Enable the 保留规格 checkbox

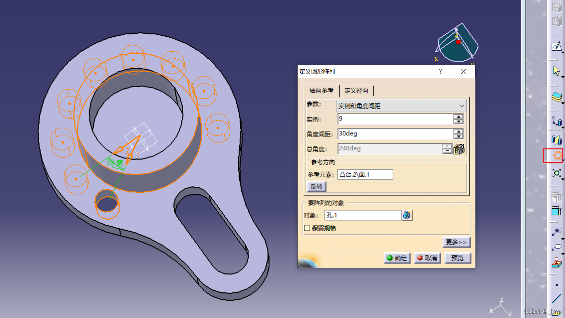point(307,228)
